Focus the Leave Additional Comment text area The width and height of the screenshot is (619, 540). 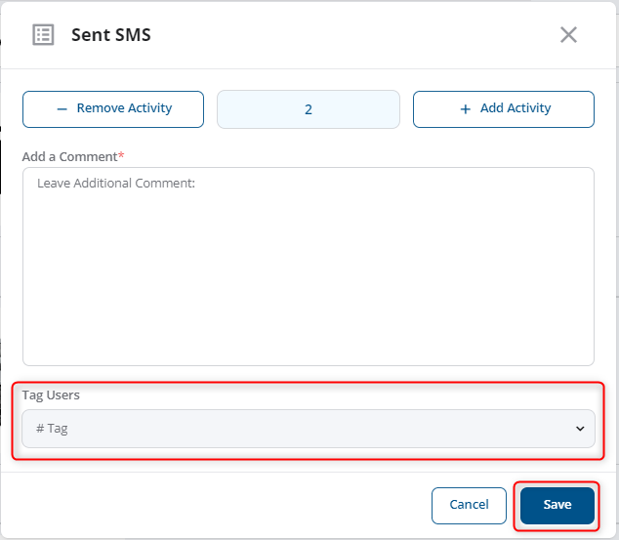pyautogui.click(x=309, y=267)
